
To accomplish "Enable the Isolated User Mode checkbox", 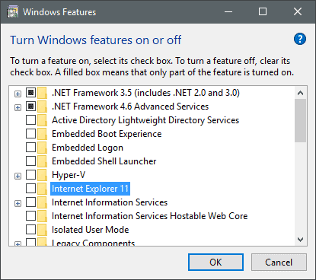I will click(x=30, y=230).
